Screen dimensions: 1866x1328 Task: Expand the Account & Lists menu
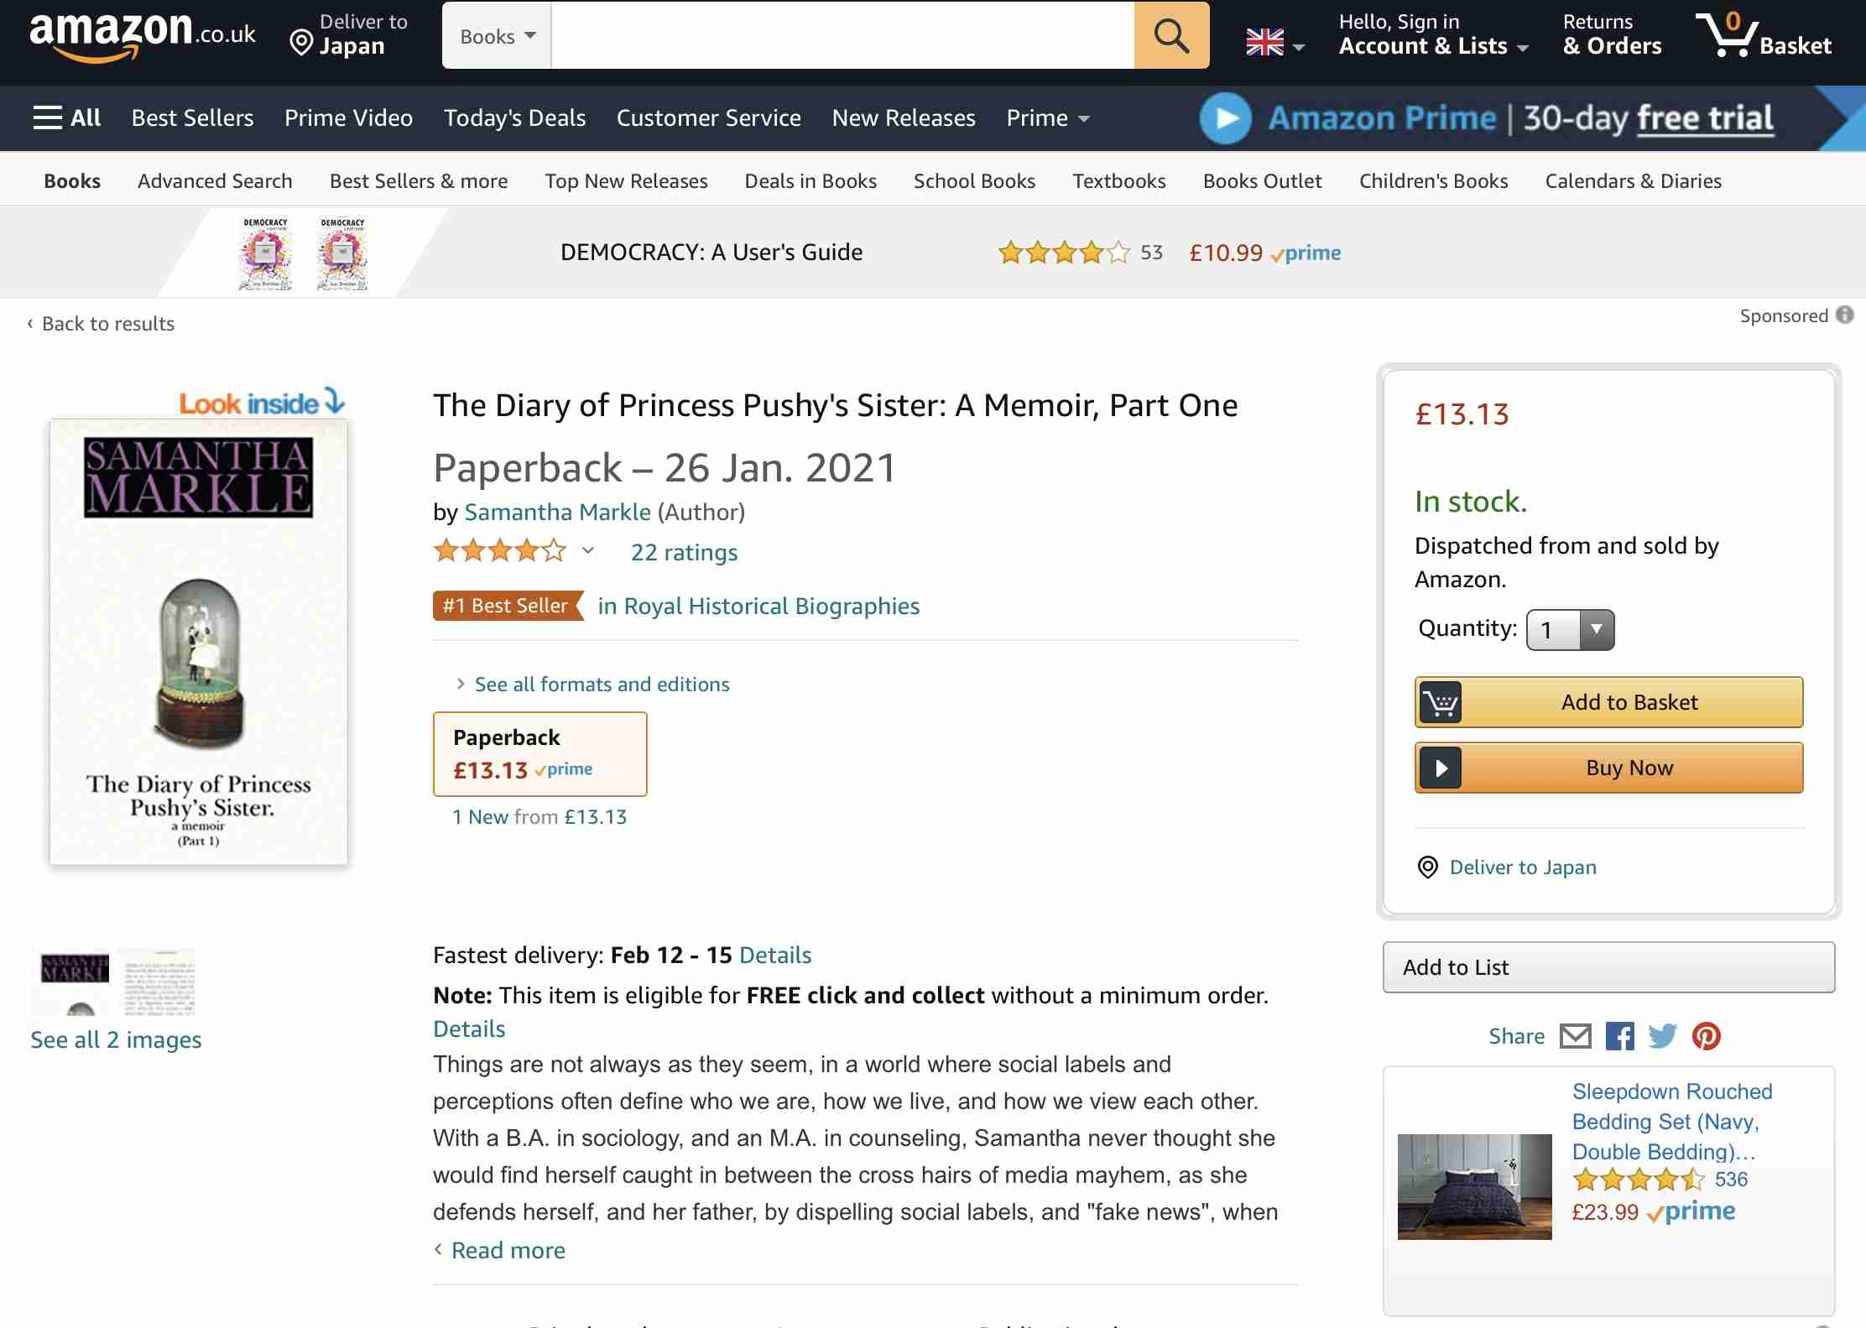pos(1433,34)
